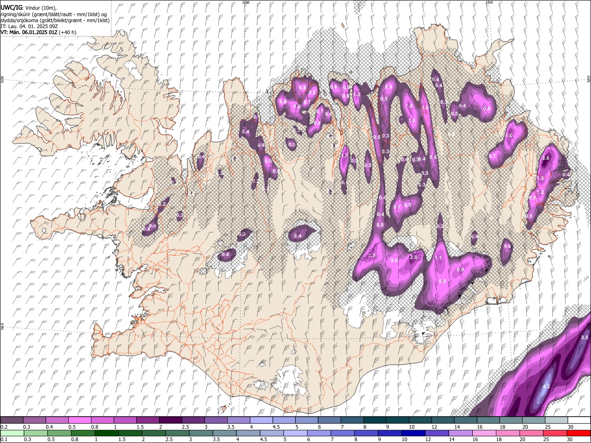This screenshot has height=443, width=591.
Task: Select the snow legend swatch labeled 0.4
Action: coord(57,420)
